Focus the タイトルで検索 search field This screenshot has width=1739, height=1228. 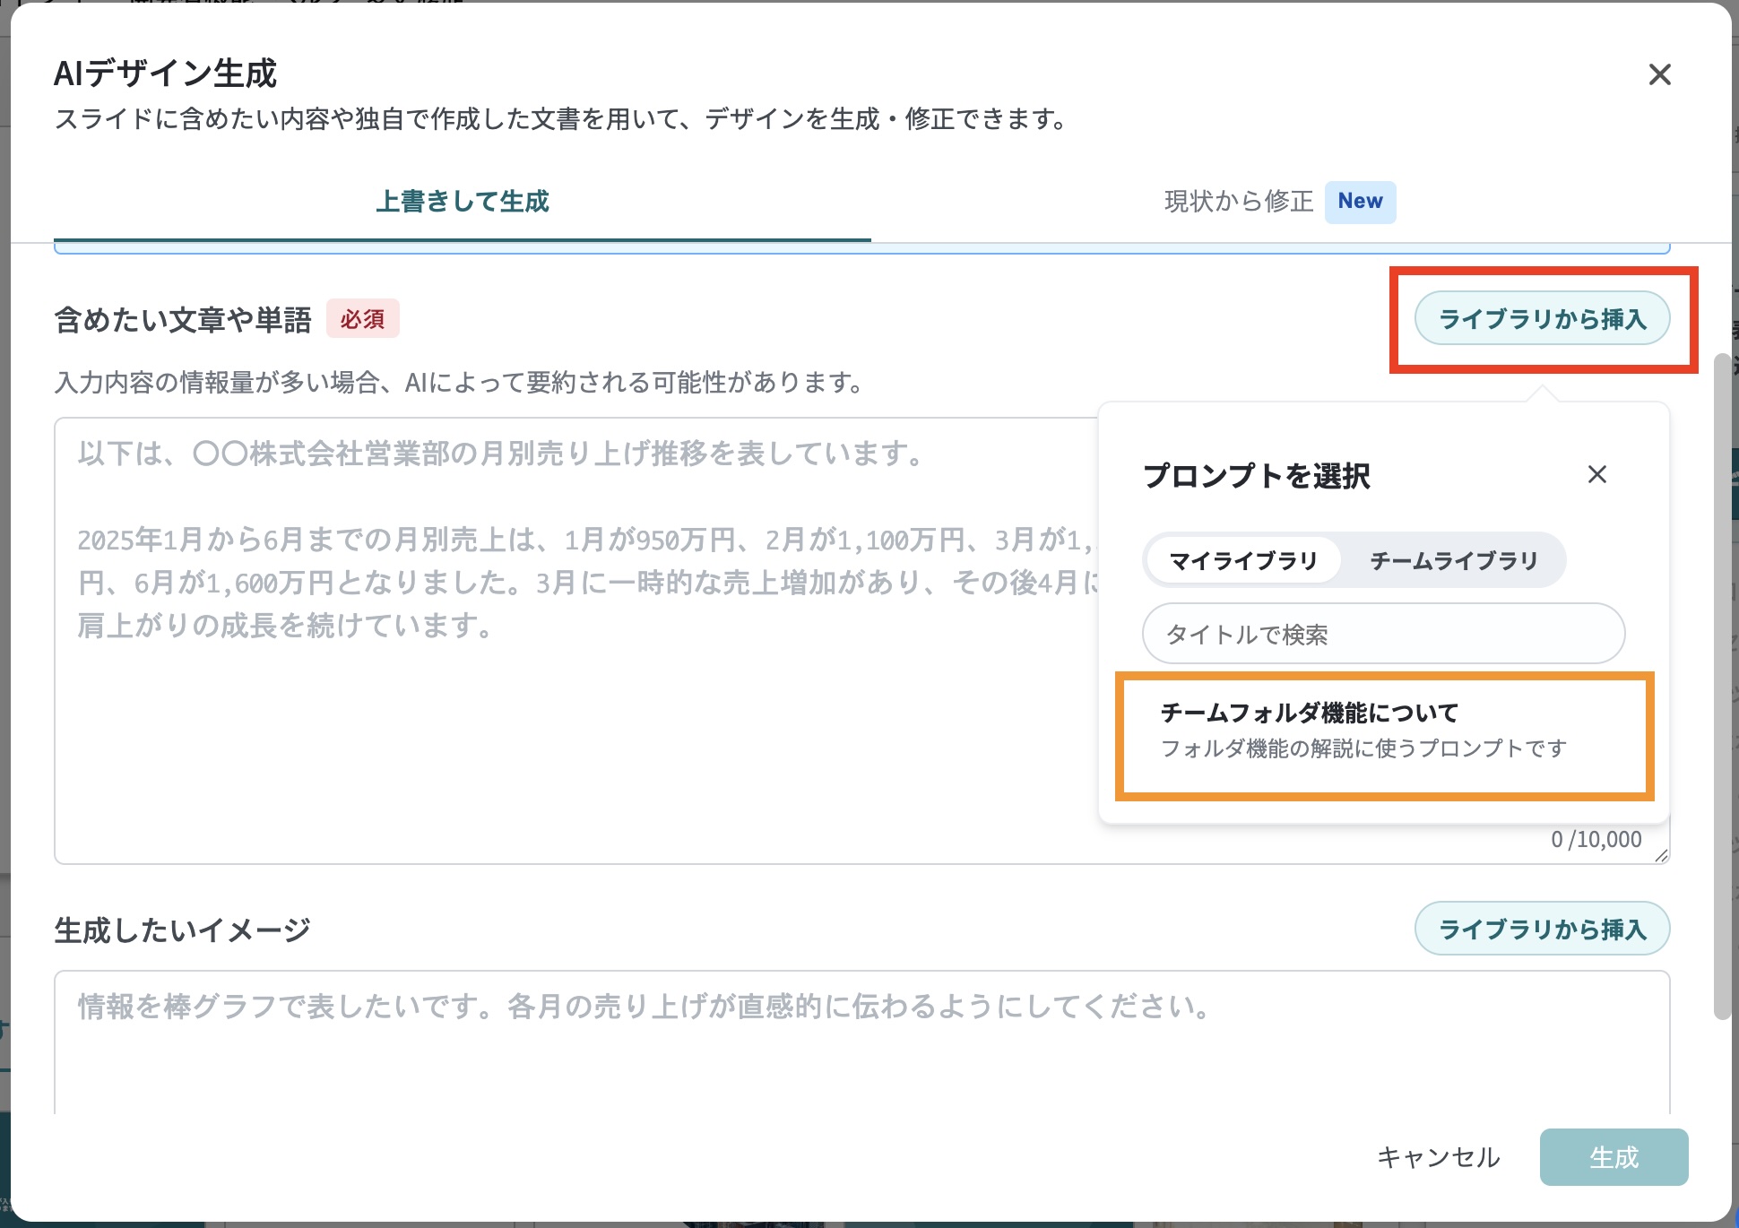point(1383,634)
